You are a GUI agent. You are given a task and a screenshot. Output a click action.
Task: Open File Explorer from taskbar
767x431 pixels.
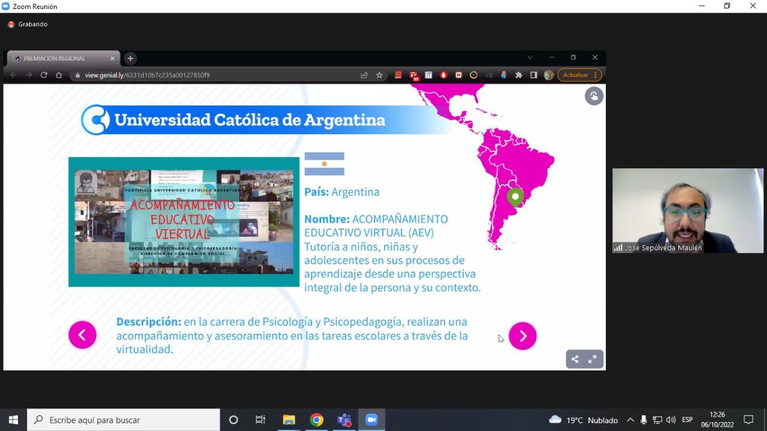tap(289, 420)
